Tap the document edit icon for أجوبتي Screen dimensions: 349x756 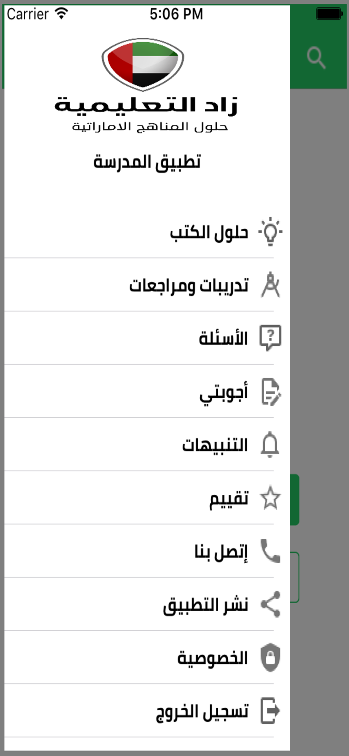tap(271, 392)
